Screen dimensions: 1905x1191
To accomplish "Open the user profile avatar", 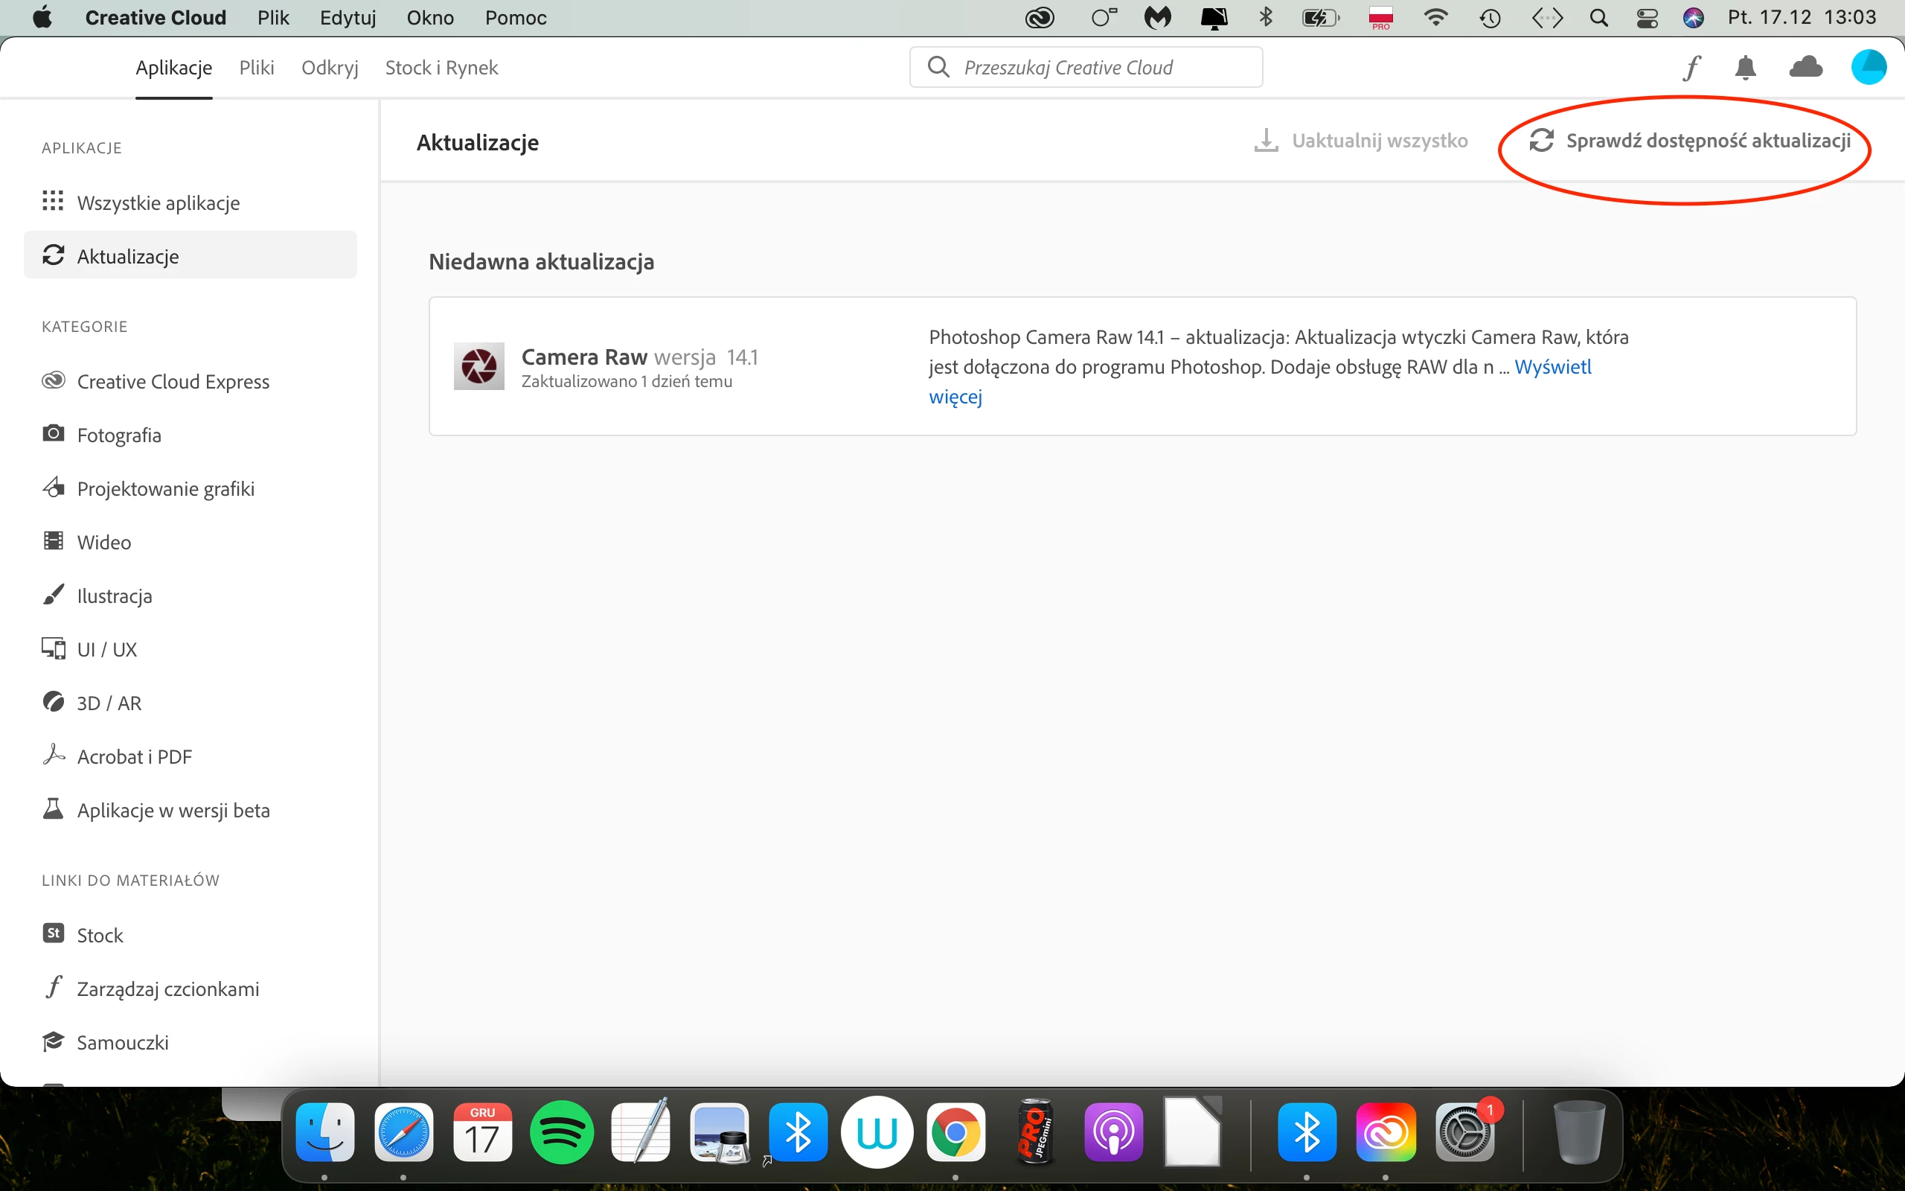I will [1868, 68].
